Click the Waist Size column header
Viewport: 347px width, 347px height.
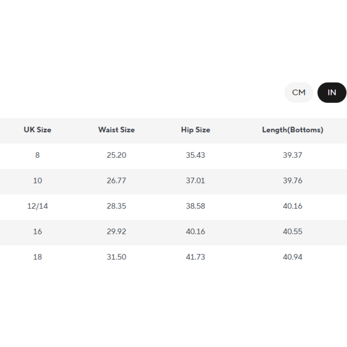point(117,130)
